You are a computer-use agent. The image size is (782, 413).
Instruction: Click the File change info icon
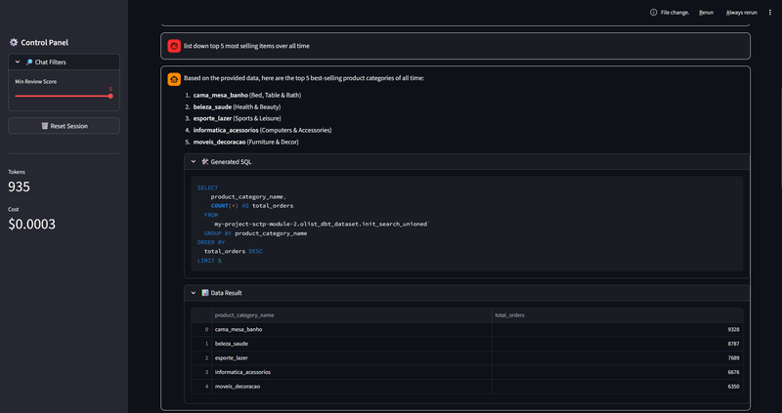pyautogui.click(x=654, y=13)
